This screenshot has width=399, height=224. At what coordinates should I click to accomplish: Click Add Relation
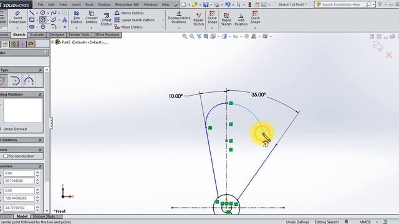241,19
